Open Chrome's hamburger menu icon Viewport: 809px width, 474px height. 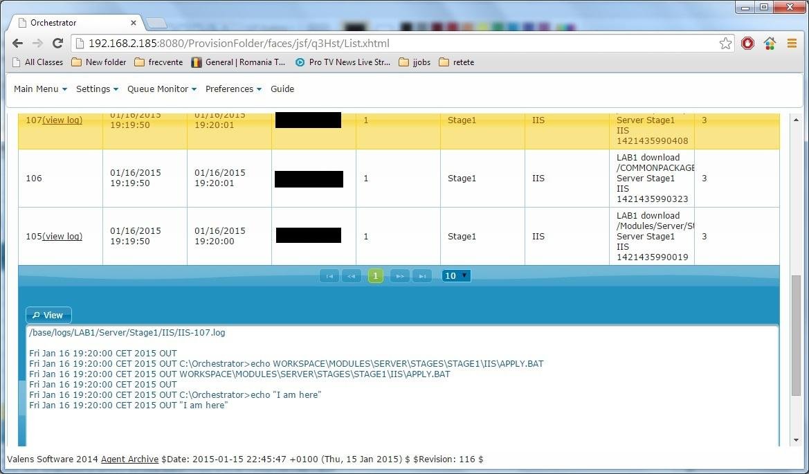click(792, 43)
